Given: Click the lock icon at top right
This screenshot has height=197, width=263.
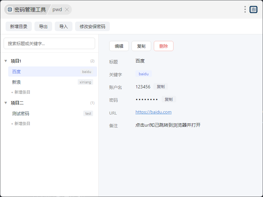Looking at the screenshot, I should (x=253, y=9).
